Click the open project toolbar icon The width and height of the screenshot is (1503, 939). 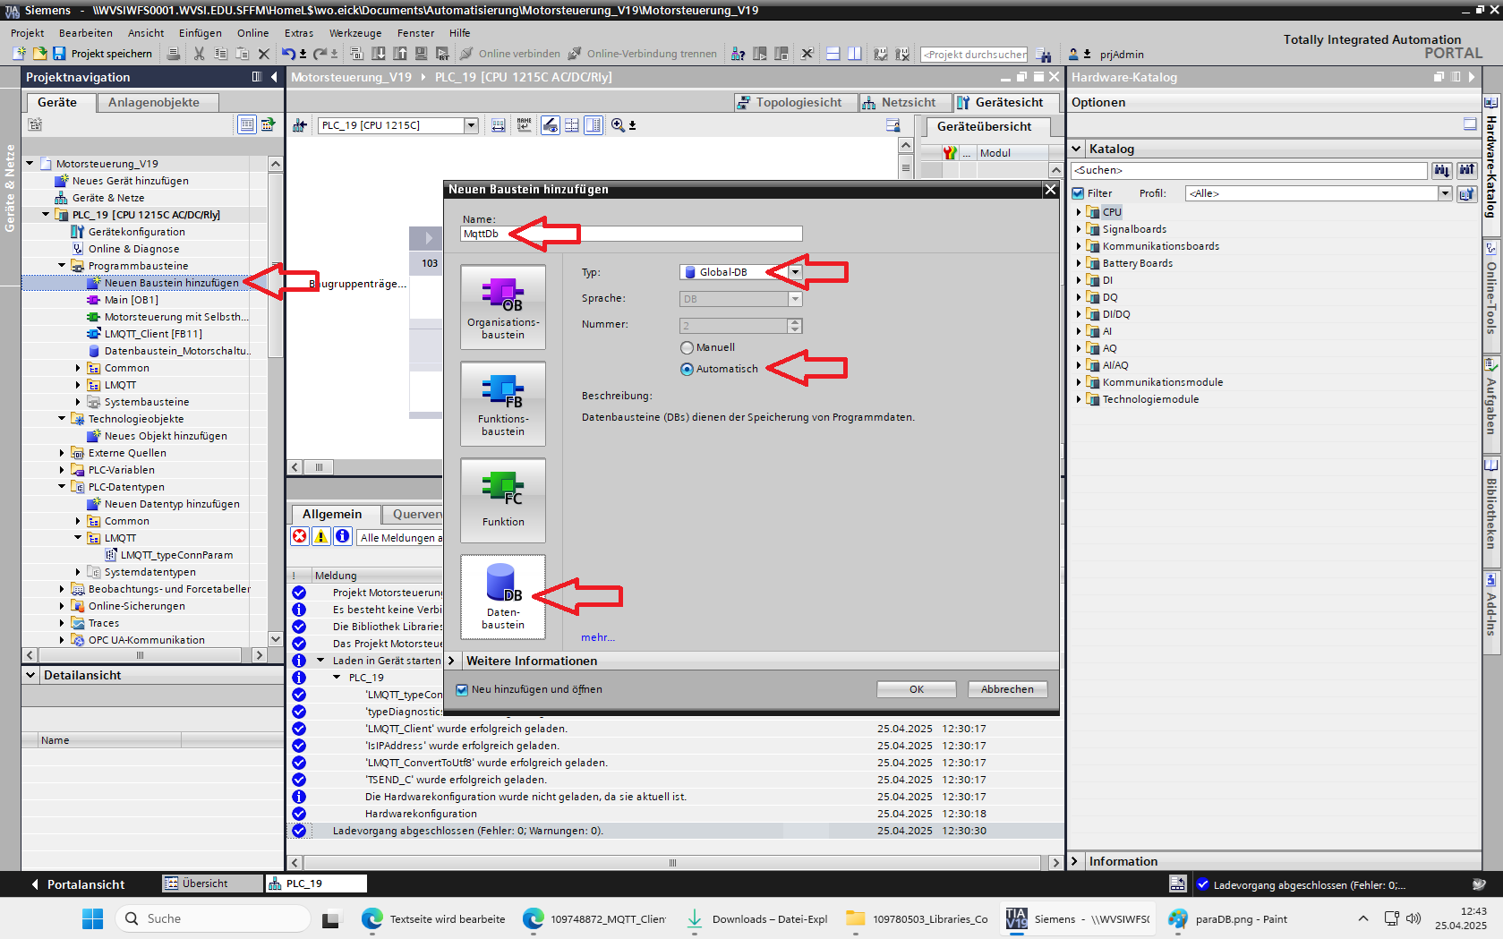[39, 54]
